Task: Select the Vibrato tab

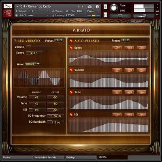Action: (112, 157)
